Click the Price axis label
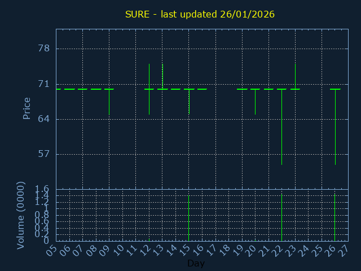 [27, 108]
